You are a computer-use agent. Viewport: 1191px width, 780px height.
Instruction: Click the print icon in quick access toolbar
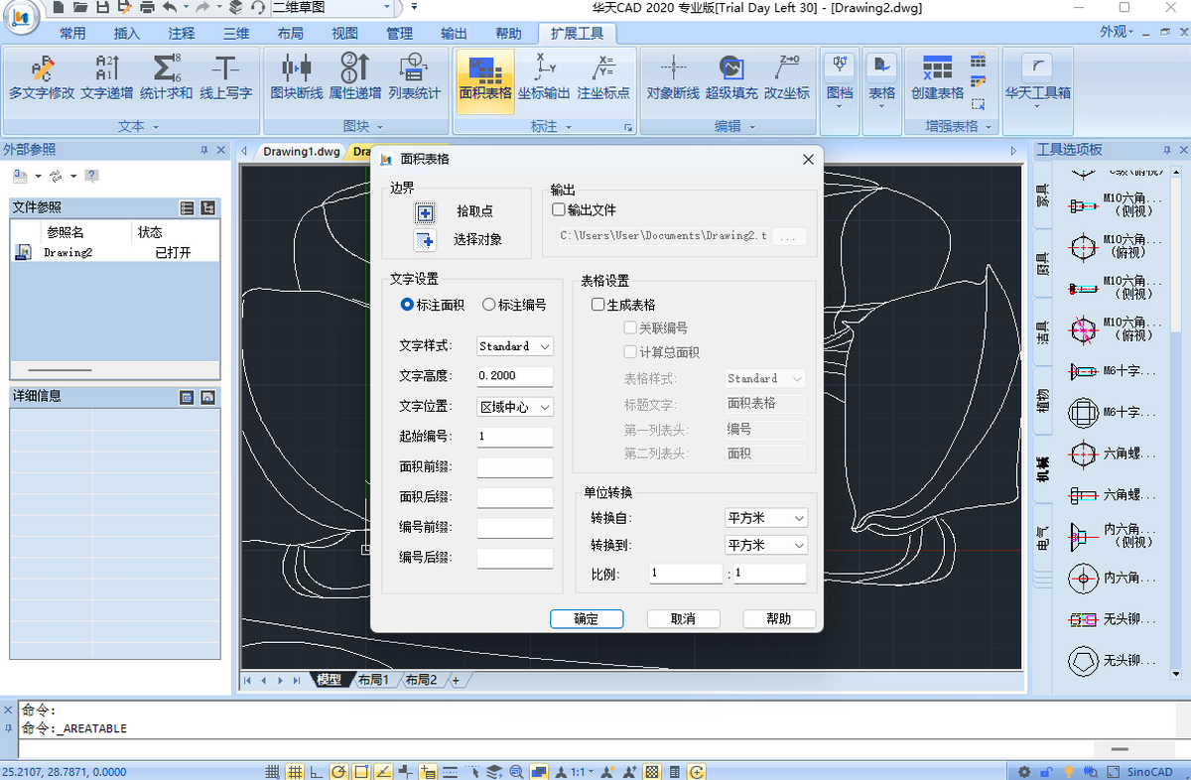[147, 8]
